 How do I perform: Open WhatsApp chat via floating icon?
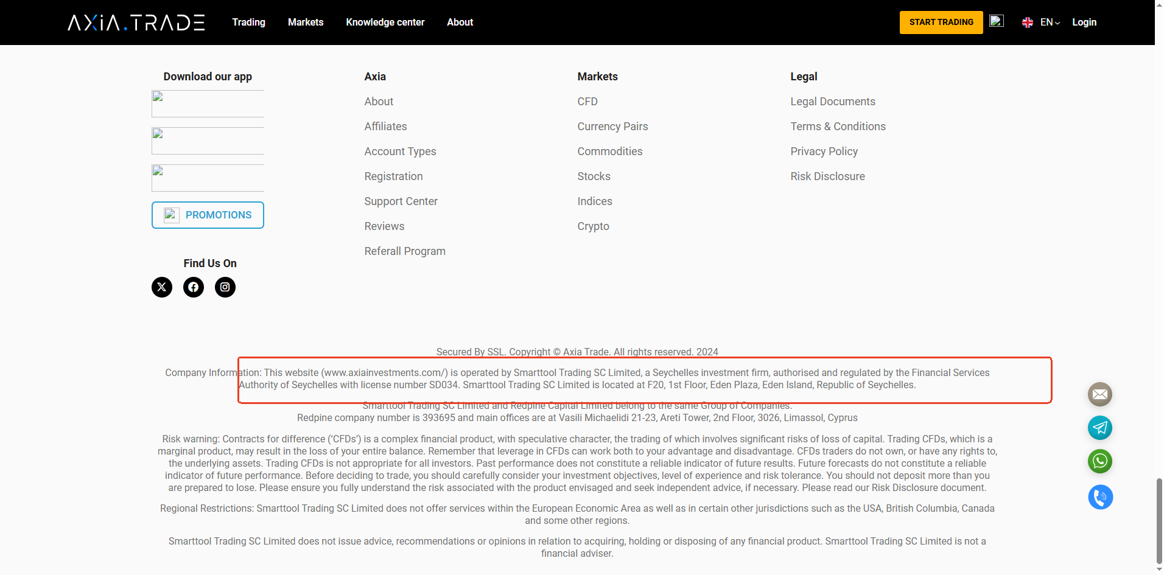click(x=1099, y=461)
